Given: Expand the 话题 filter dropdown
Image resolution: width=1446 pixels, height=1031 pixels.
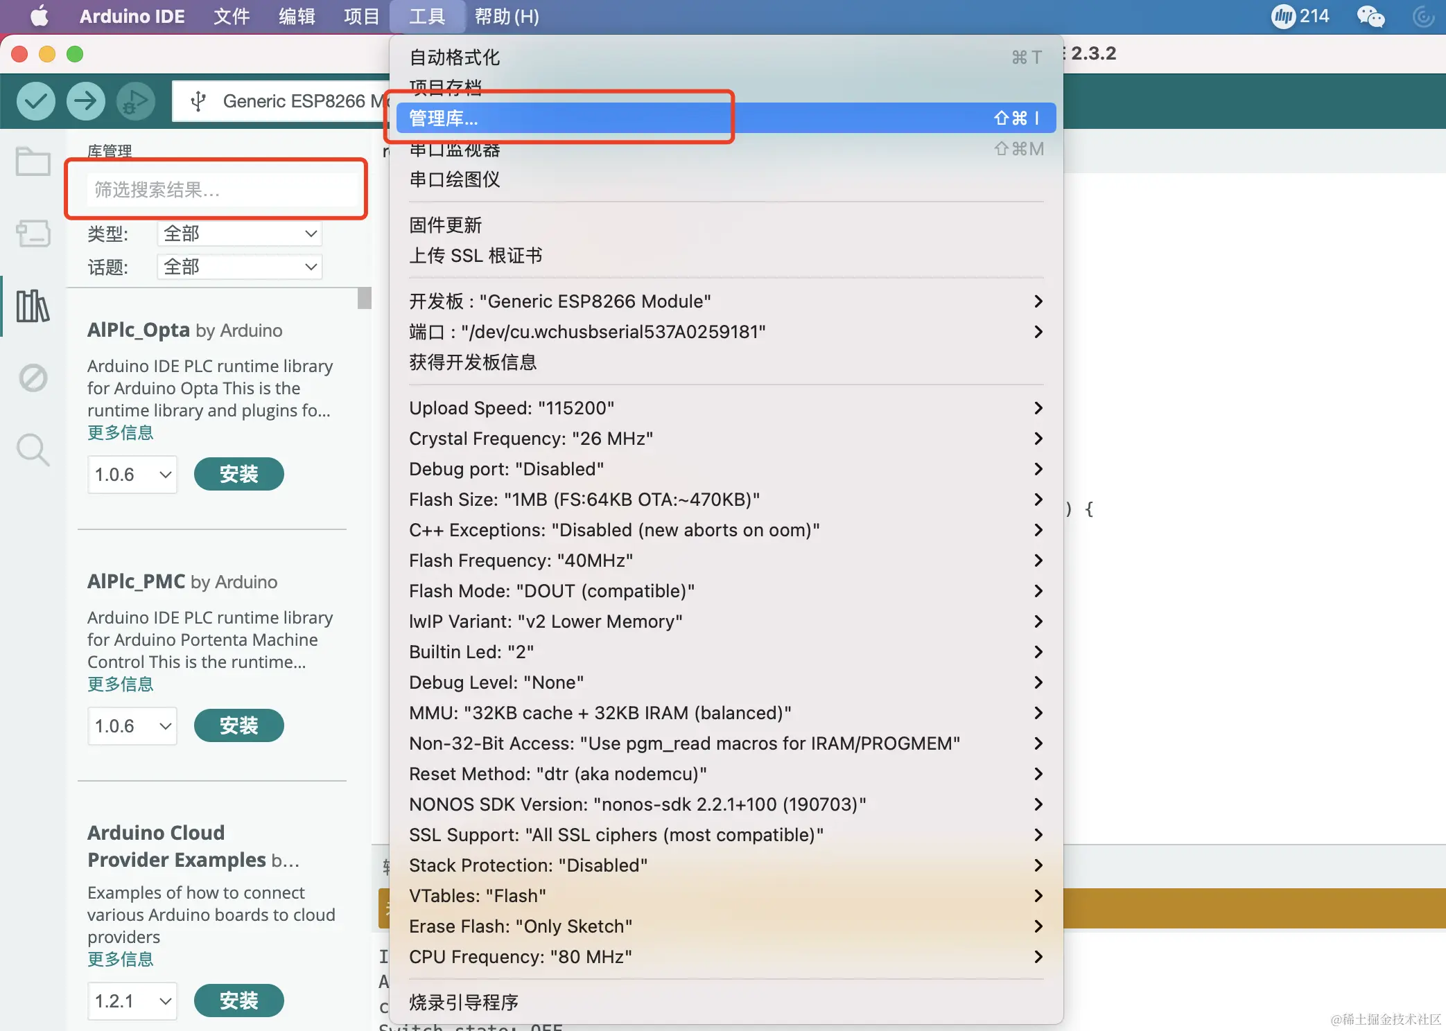Looking at the screenshot, I should pyautogui.click(x=240, y=267).
